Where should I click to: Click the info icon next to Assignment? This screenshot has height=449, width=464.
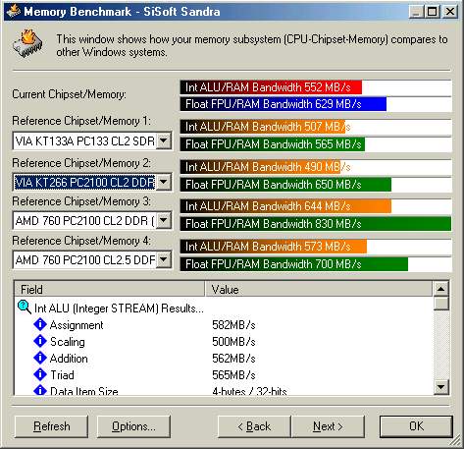click(40, 324)
